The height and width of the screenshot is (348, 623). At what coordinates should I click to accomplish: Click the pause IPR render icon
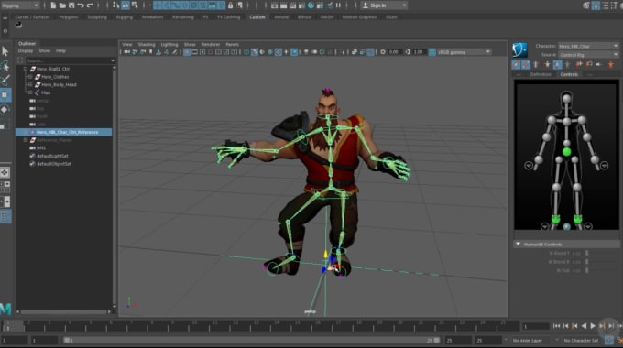(338, 5)
